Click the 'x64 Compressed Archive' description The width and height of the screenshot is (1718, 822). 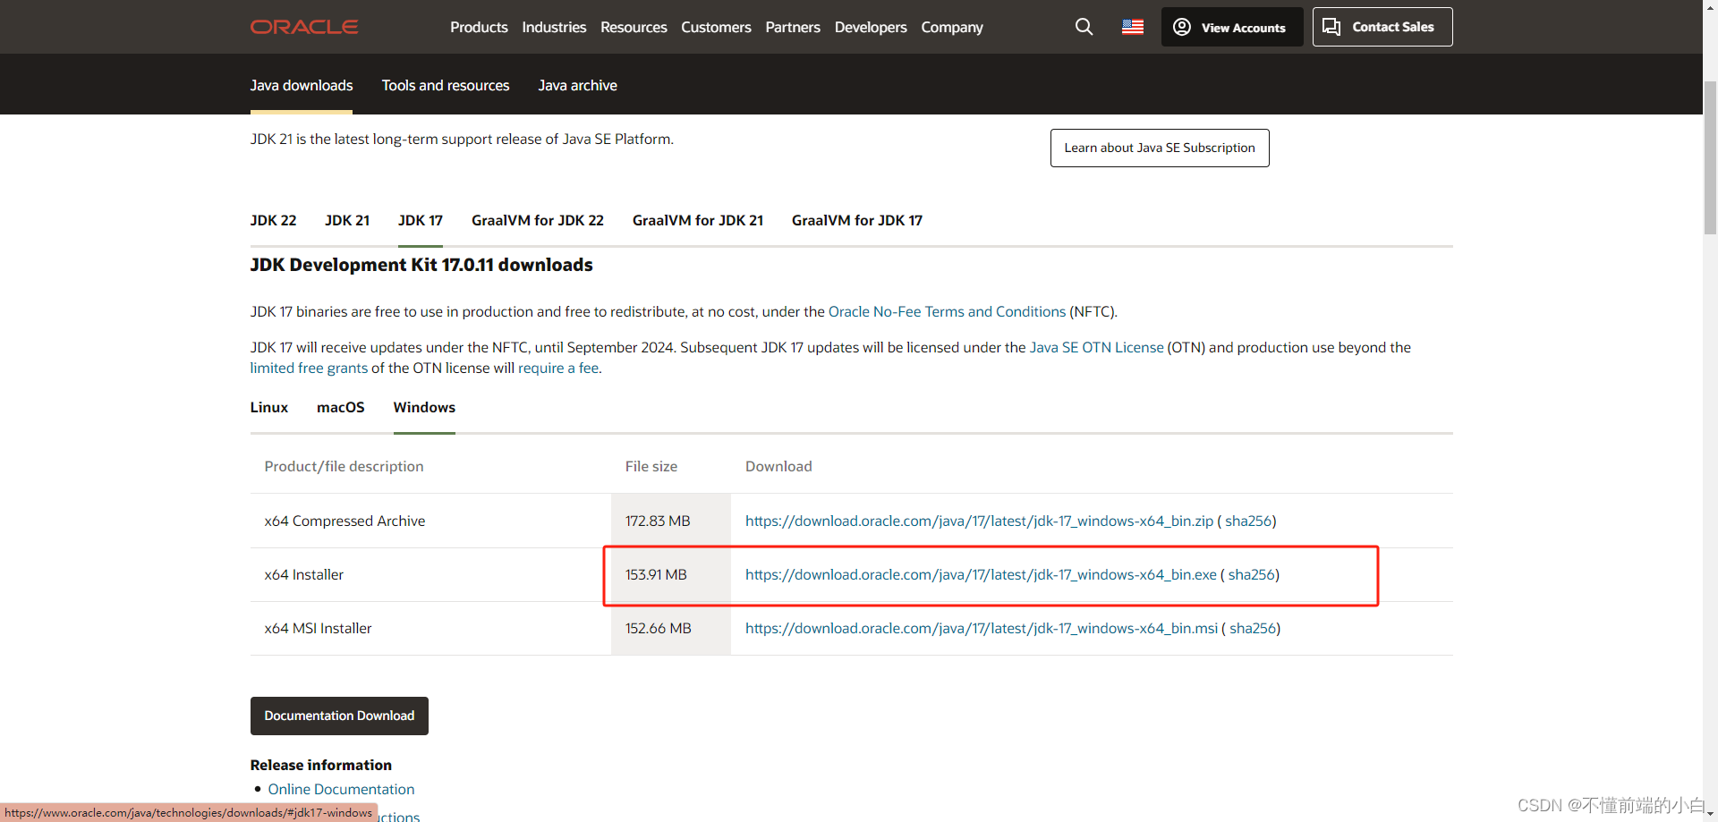tap(344, 521)
